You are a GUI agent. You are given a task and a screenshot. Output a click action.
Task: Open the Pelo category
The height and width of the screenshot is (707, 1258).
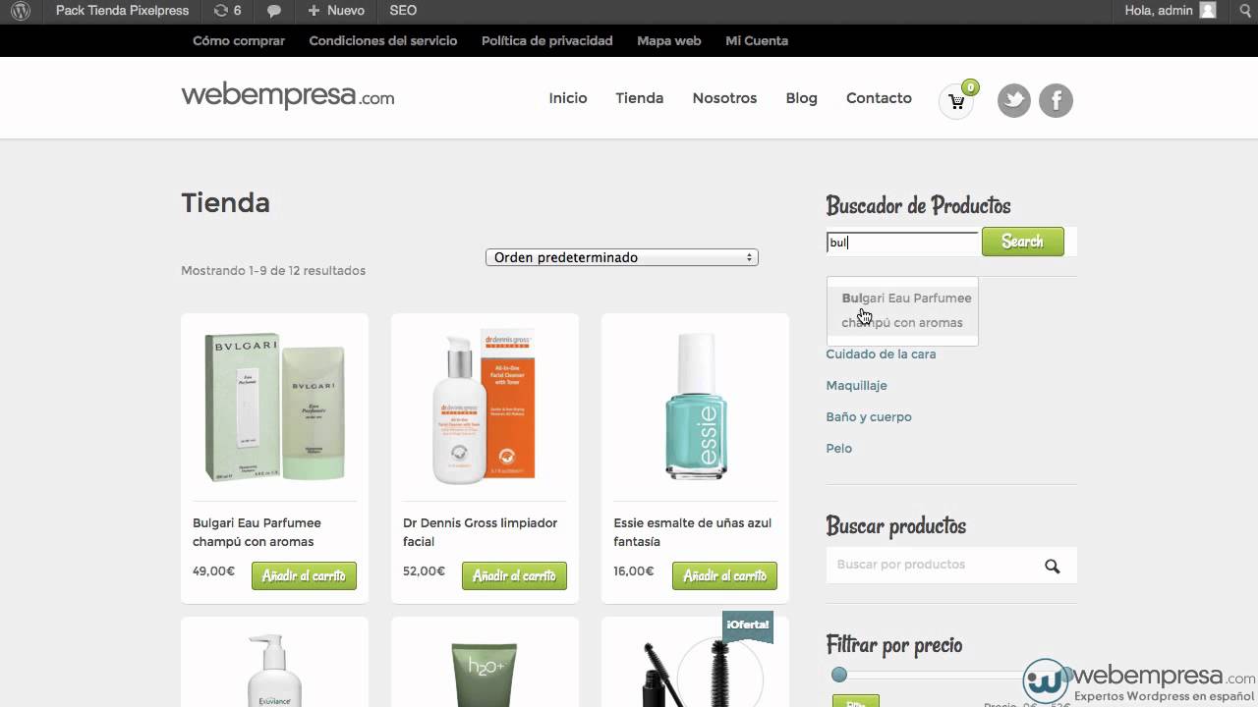838,448
